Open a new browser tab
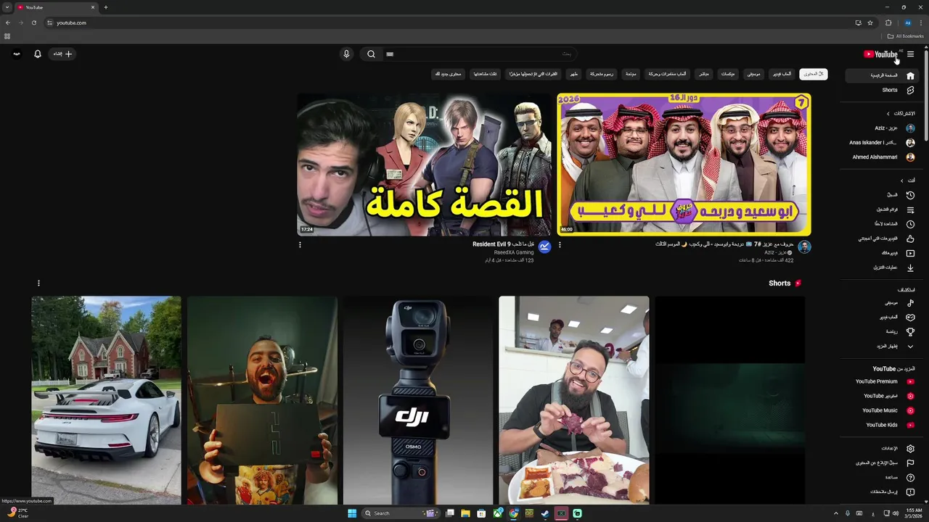 (x=105, y=7)
